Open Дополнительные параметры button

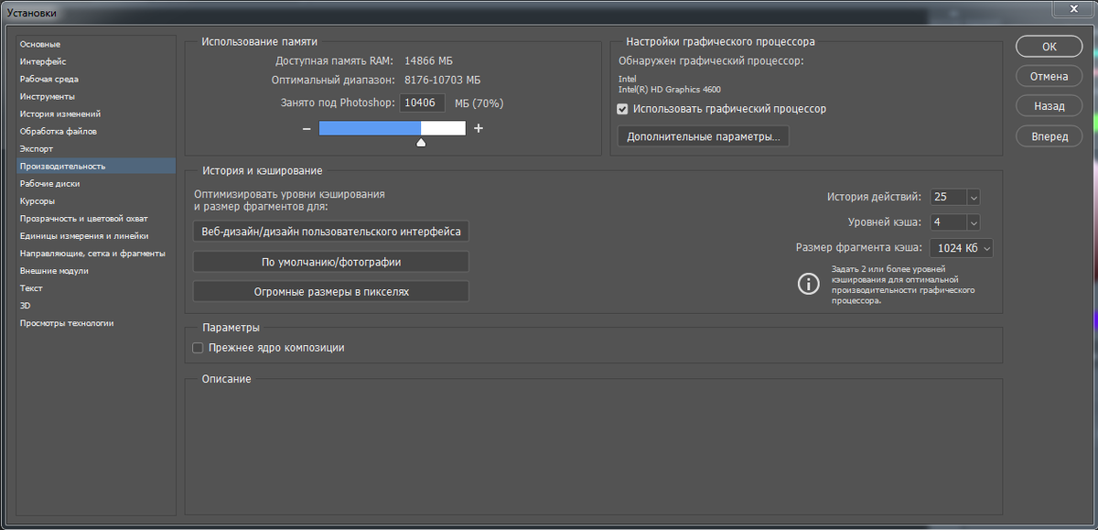click(704, 136)
